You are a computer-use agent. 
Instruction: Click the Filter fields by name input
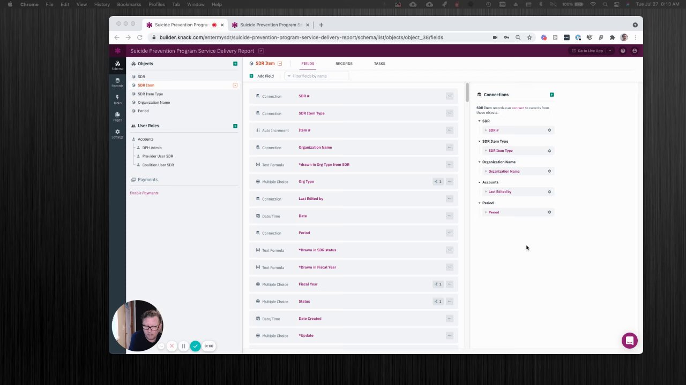click(317, 76)
